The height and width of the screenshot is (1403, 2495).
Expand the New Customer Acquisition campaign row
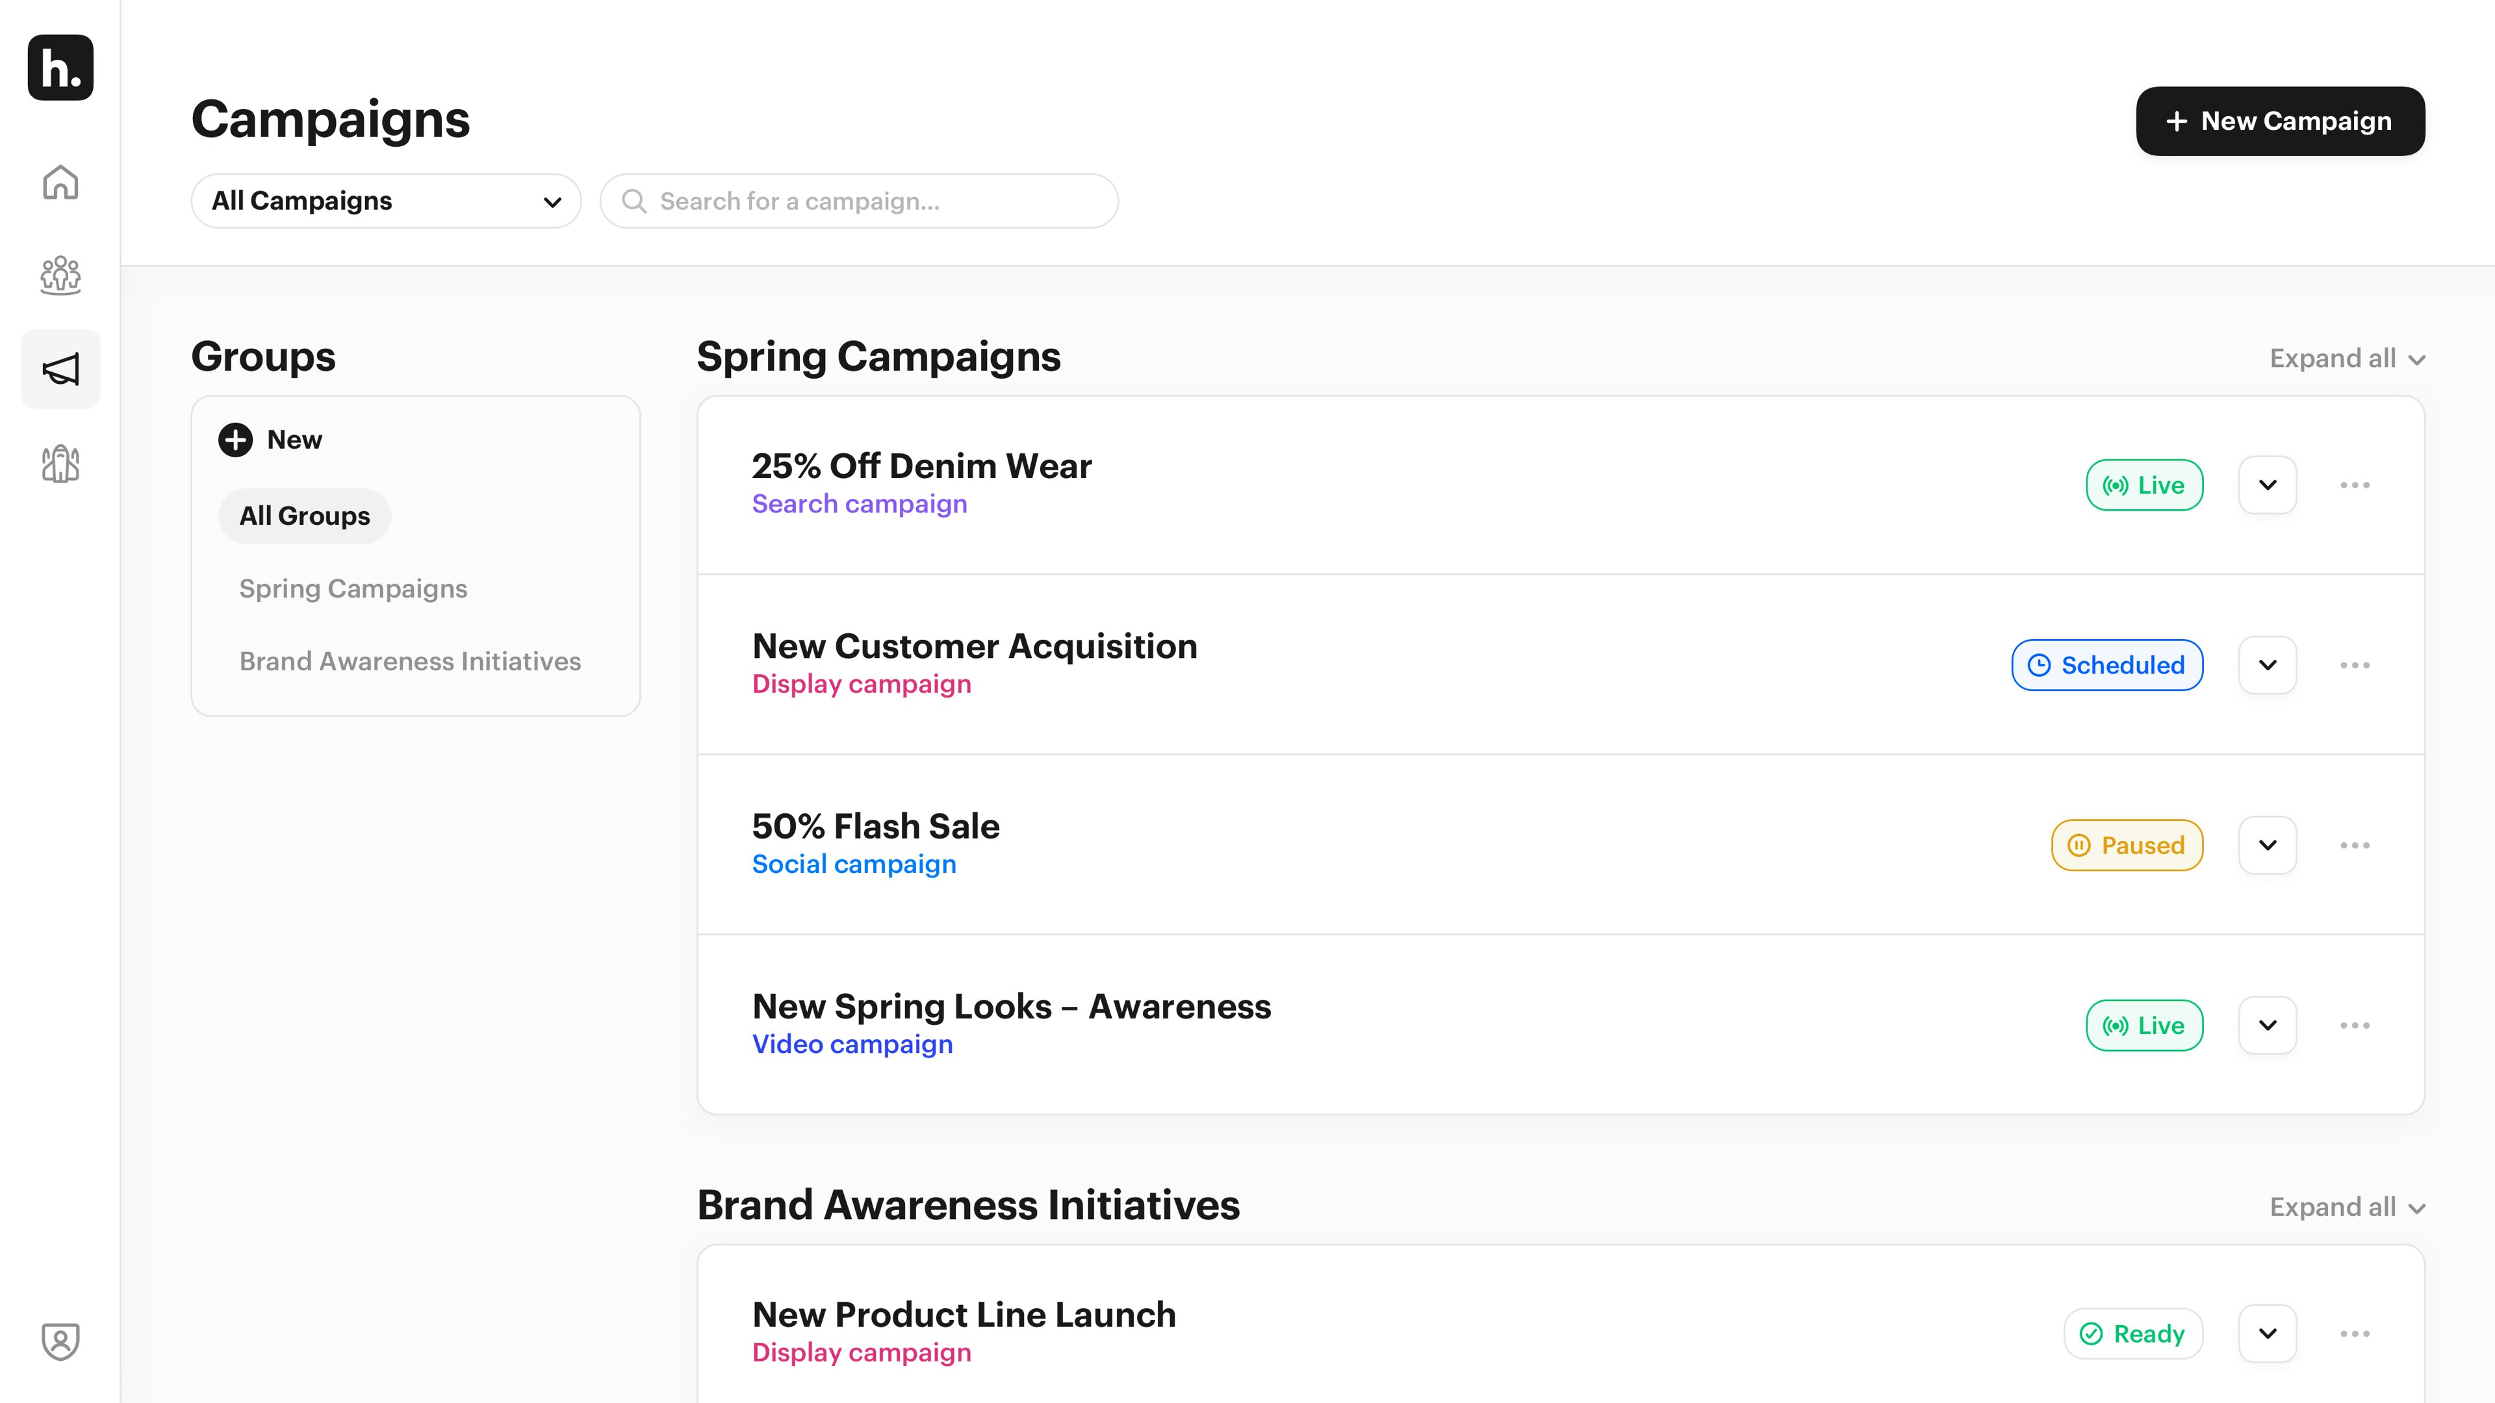pos(2268,665)
